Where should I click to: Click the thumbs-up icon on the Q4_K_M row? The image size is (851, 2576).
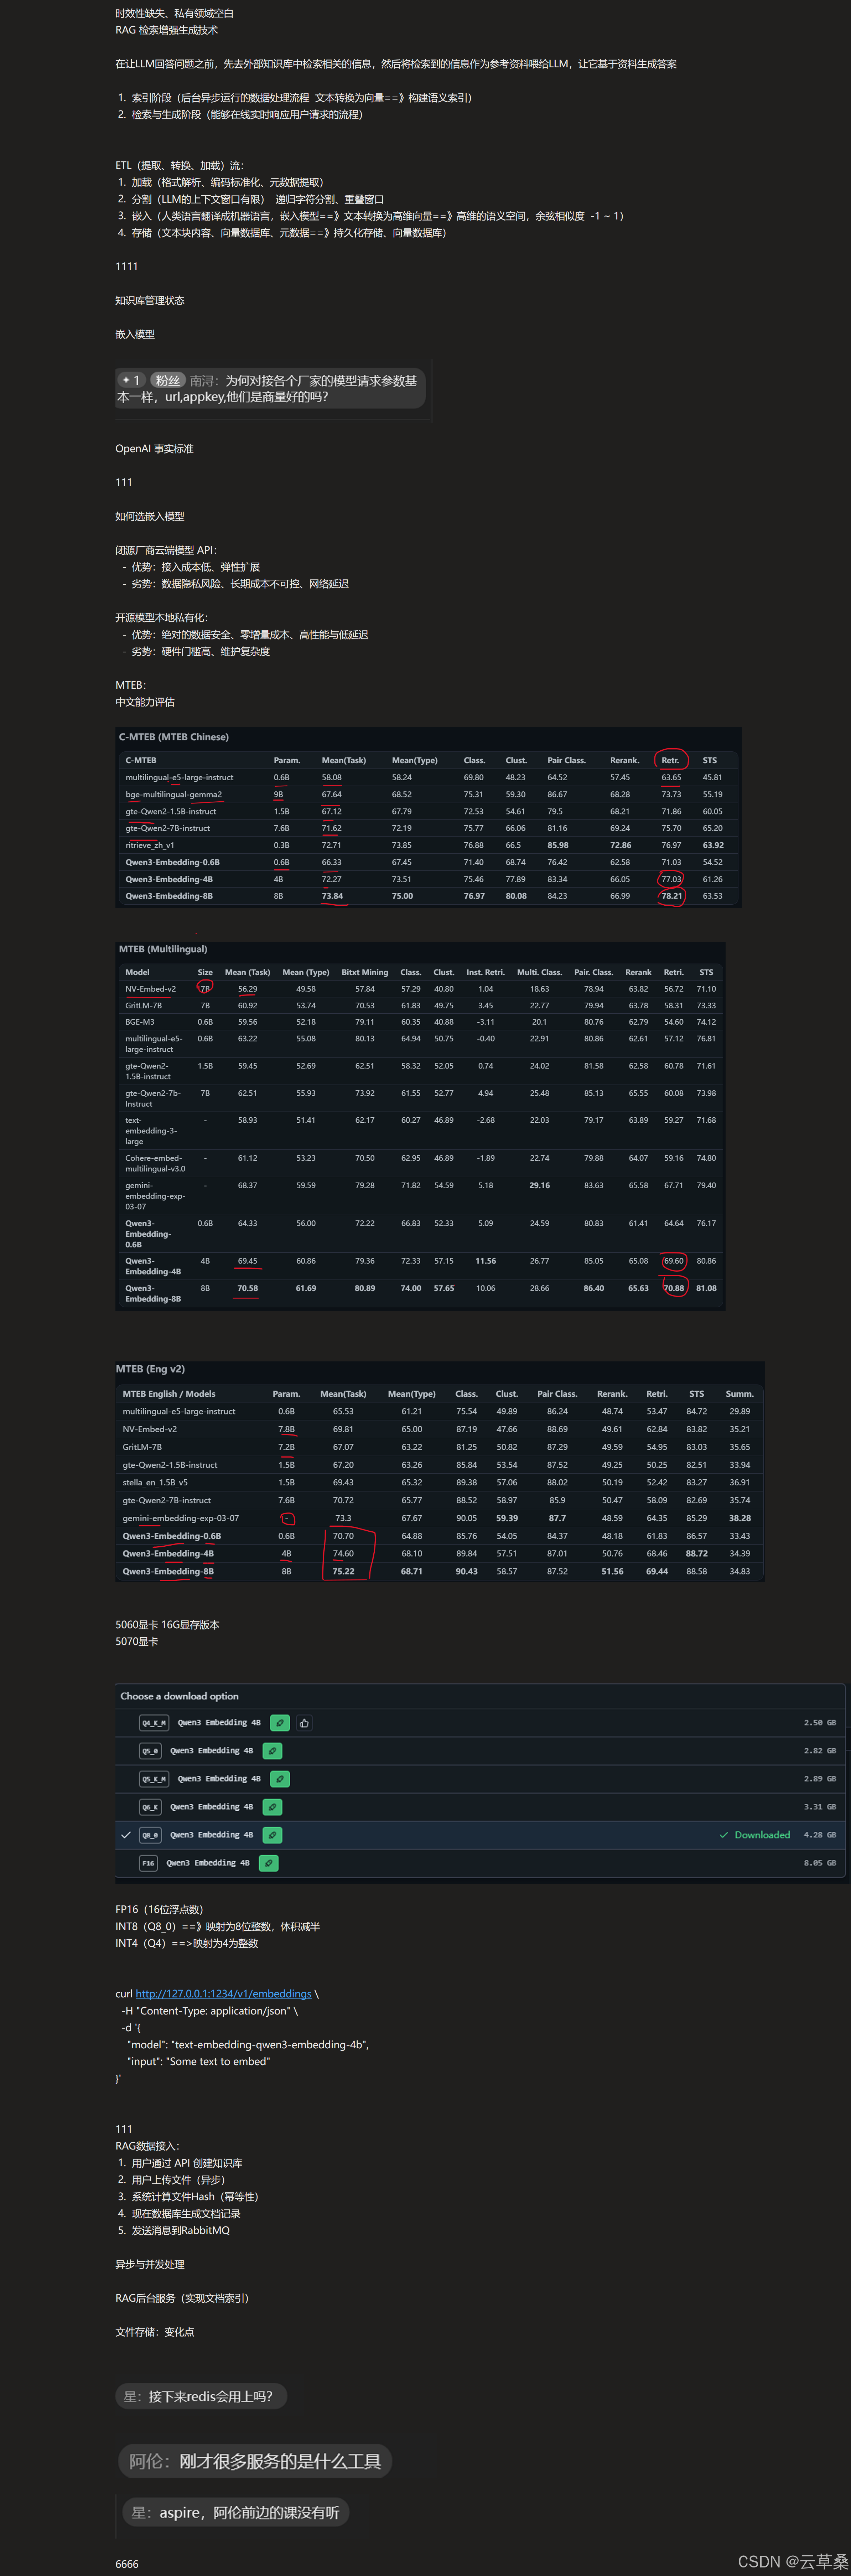coord(304,1723)
